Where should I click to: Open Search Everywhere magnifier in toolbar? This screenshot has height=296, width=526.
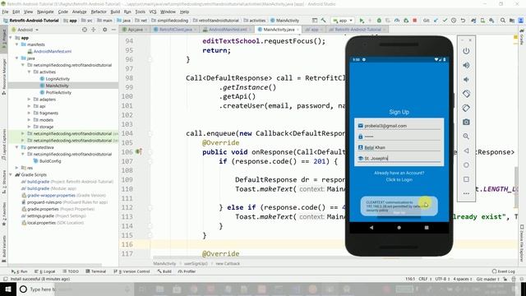click(x=503, y=21)
